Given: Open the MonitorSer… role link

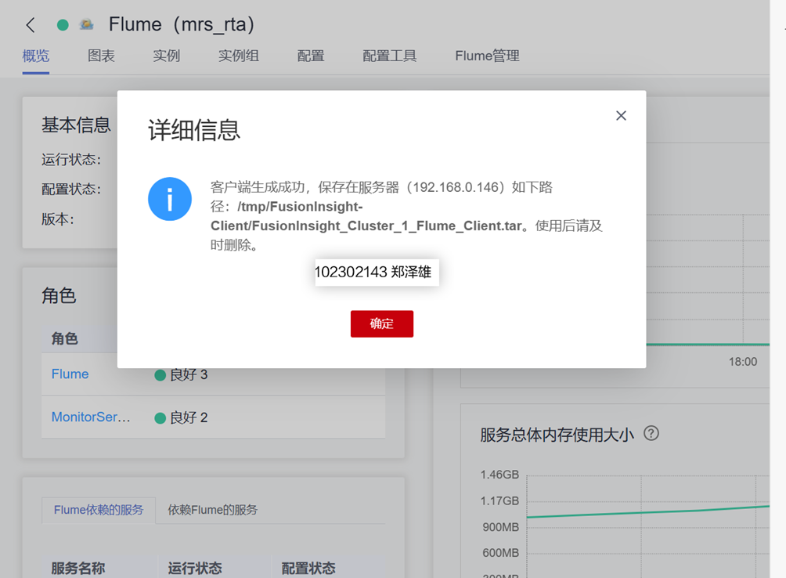Looking at the screenshot, I should [x=91, y=417].
